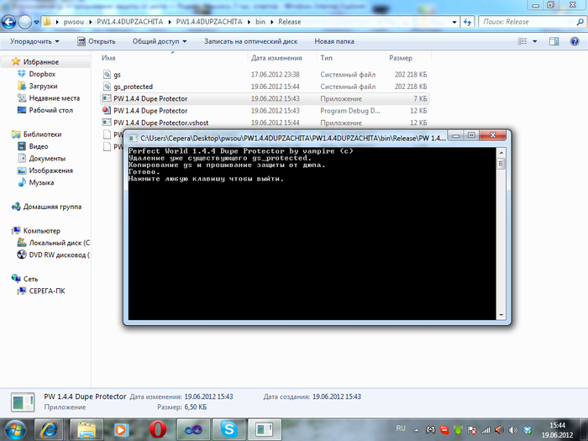
Task: Sort files by the Размер column header
Action: pyautogui.click(x=400, y=58)
